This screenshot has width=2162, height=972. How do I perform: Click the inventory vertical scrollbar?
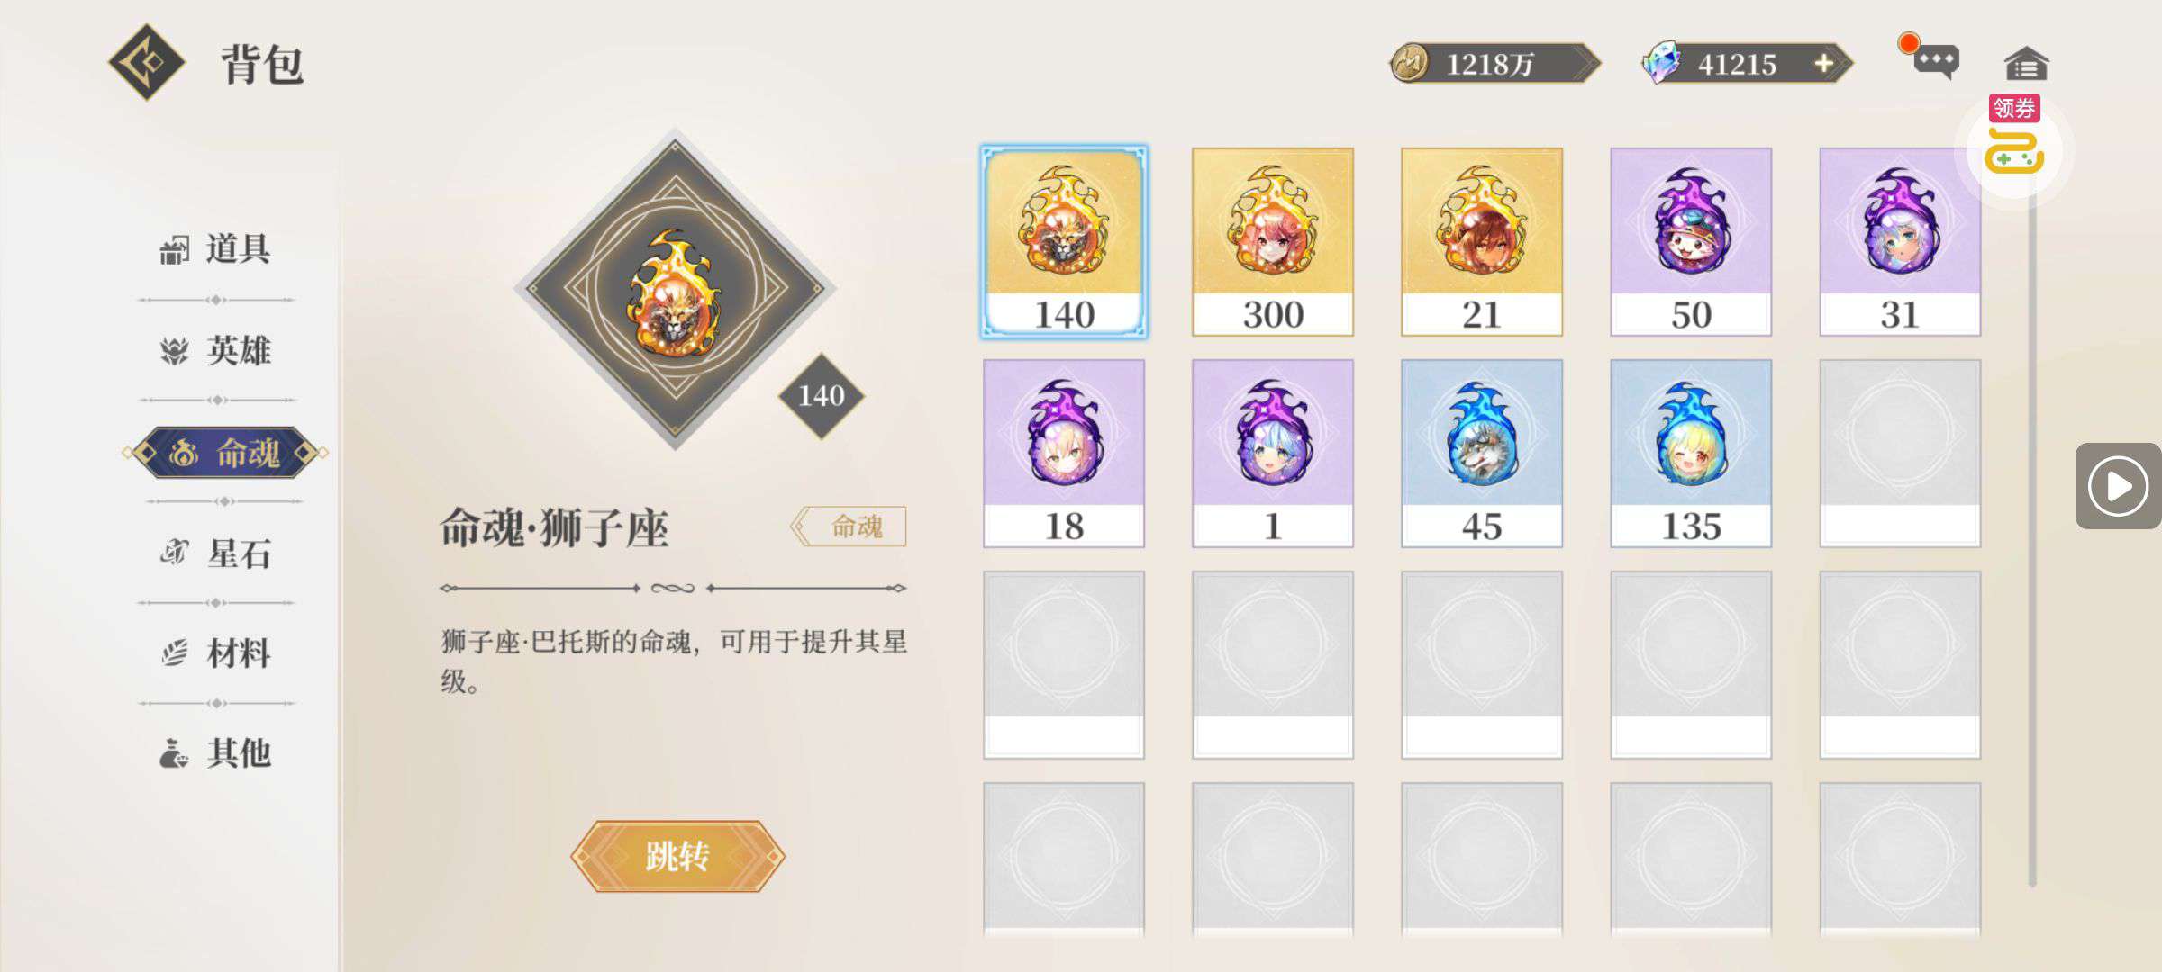[2032, 540]
